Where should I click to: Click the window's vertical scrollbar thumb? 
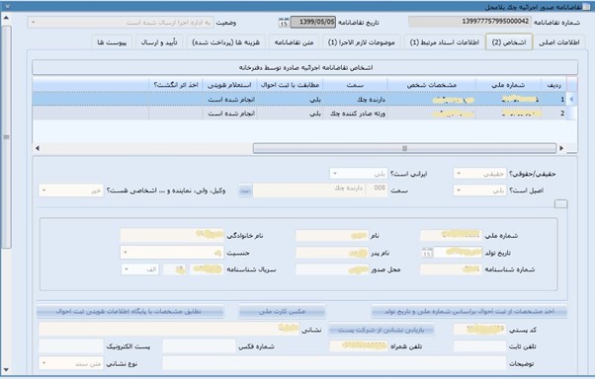[x=6, y=137]
